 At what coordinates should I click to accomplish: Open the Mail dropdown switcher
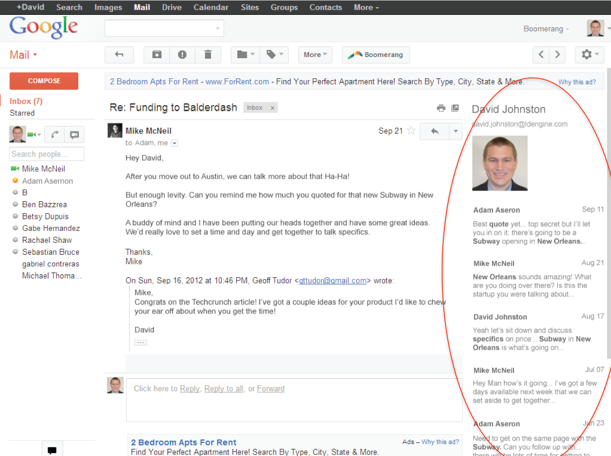24,55
